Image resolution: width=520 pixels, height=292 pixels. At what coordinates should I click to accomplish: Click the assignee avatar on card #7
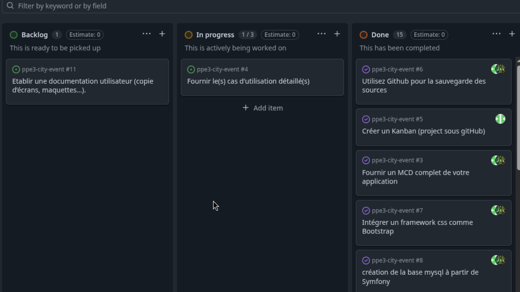pos(498,210)
